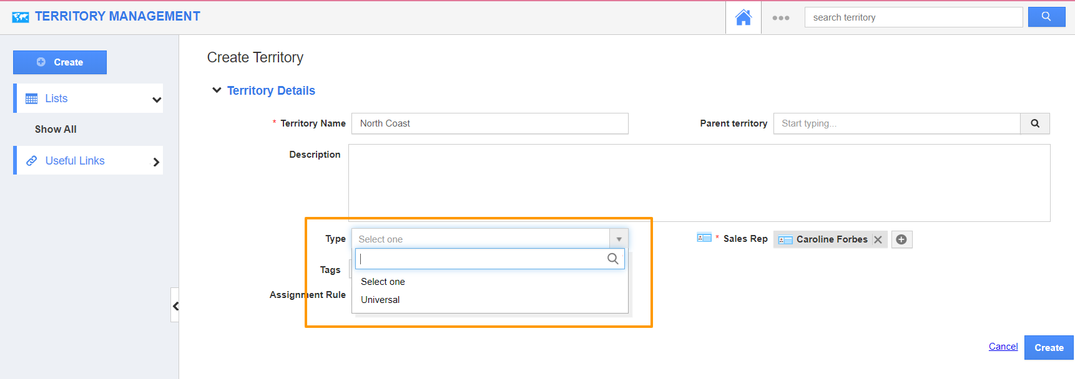Screen dimensions: 1075x379
Task: Click the card icon beside Sales Rep label
Action: coord(704,237)
